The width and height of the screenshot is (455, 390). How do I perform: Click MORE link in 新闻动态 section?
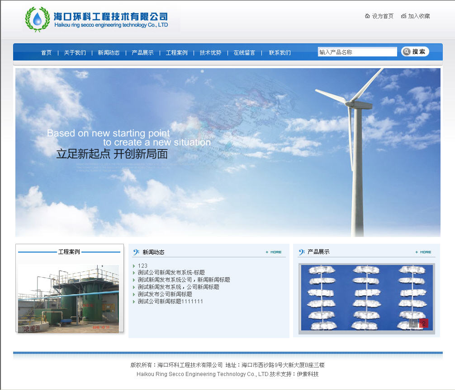pos(273,252)
